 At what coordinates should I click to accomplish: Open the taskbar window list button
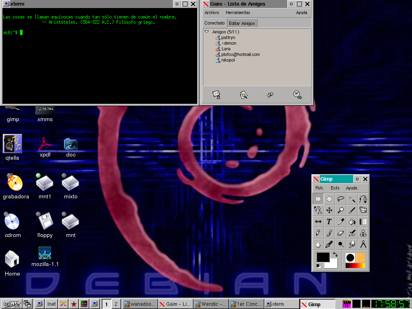(27, 304)
